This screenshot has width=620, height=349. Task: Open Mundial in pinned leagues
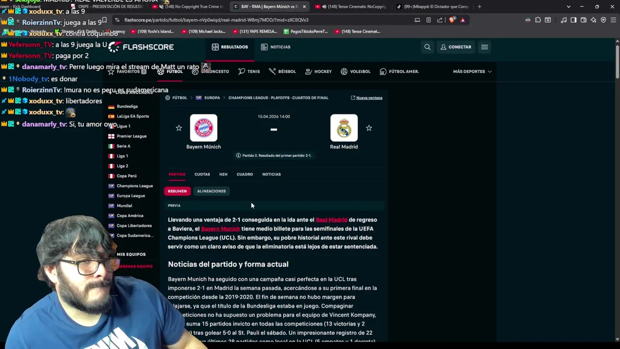coord(124,206)
